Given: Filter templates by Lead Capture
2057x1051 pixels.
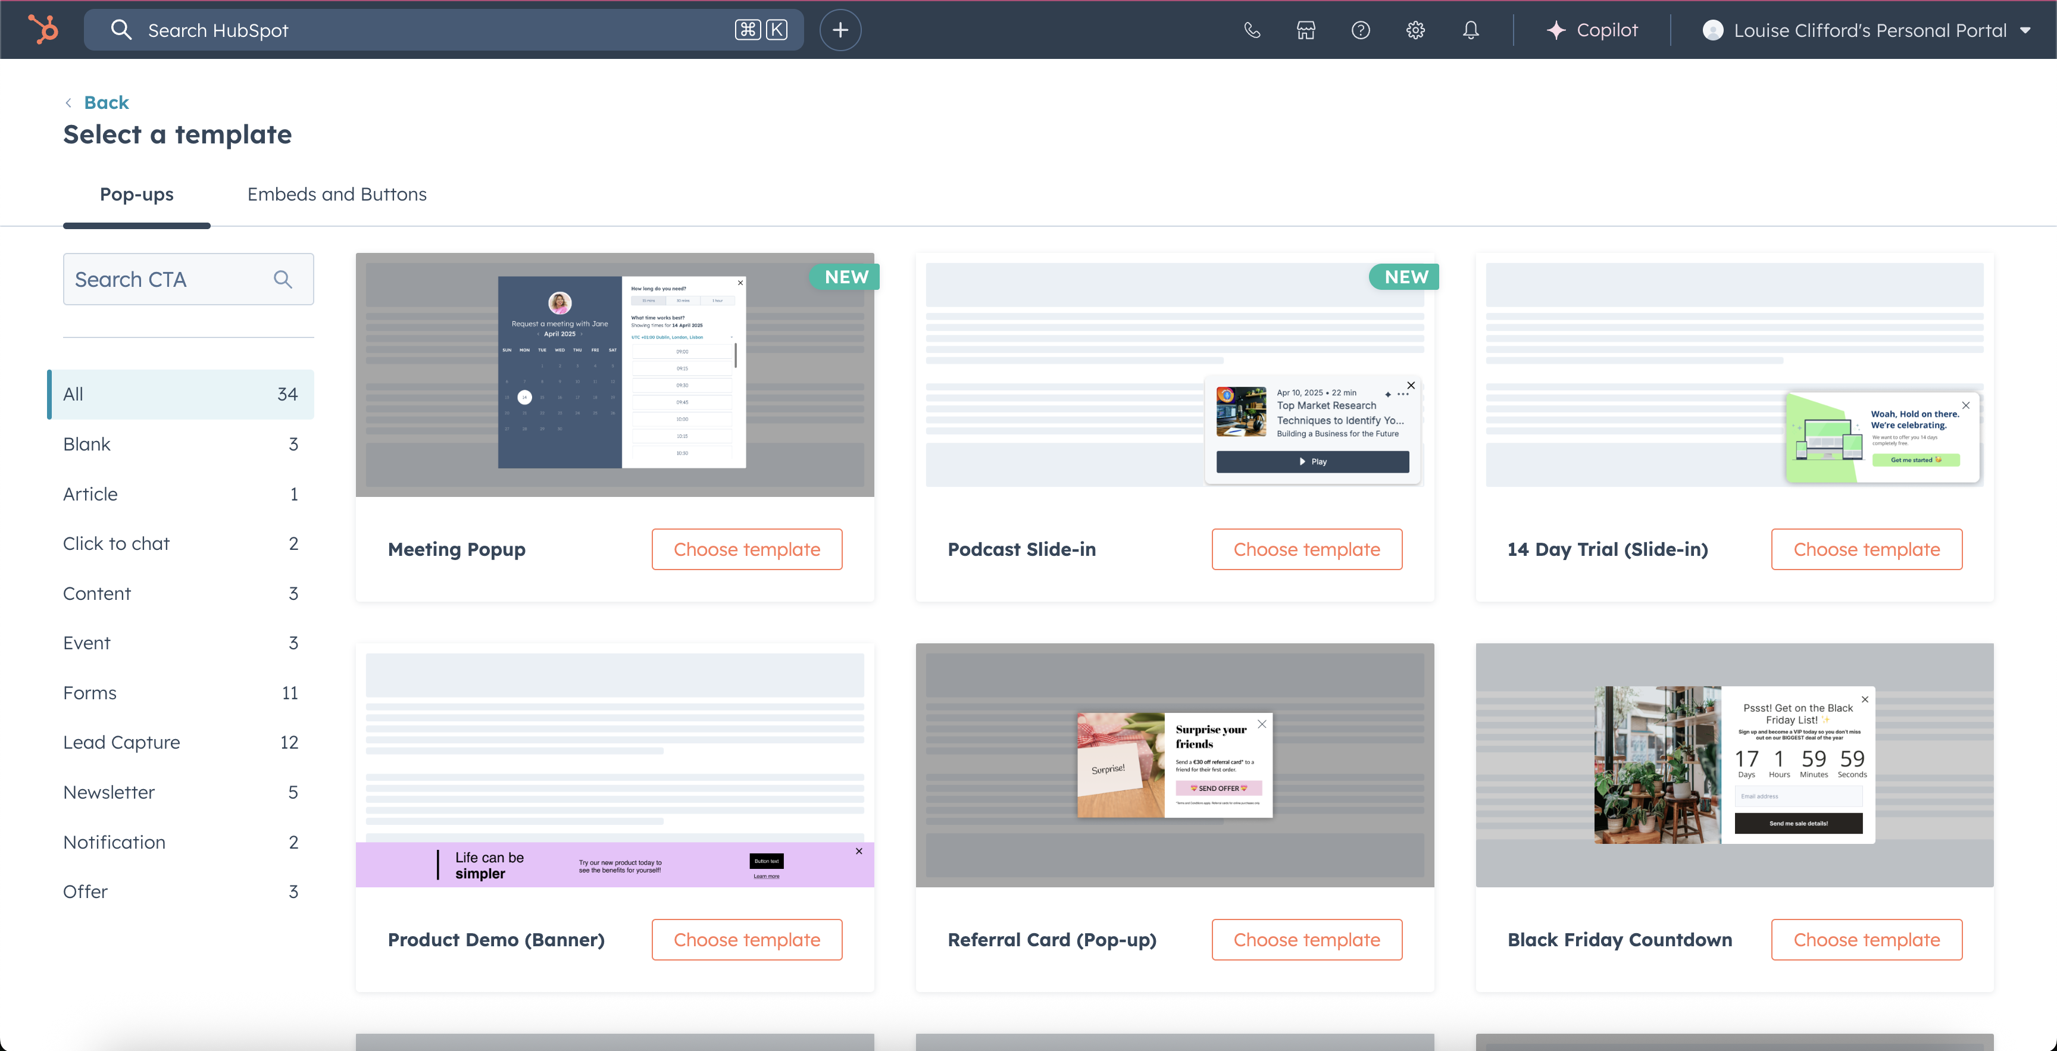Looking at the screenshot, I should [180, 742].
